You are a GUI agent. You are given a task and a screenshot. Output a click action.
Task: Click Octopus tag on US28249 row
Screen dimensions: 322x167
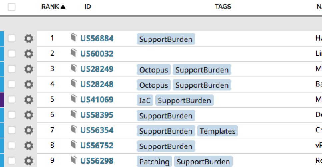[x=154, y=70]
